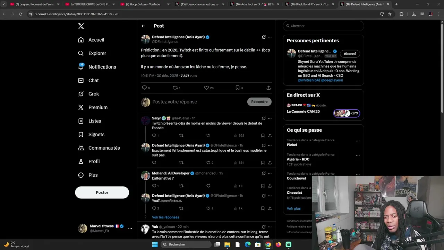Viewport: 444px width, 250px height.
Task: Open browser downloads
Action: pyautogui.click(x=414, y=14)
